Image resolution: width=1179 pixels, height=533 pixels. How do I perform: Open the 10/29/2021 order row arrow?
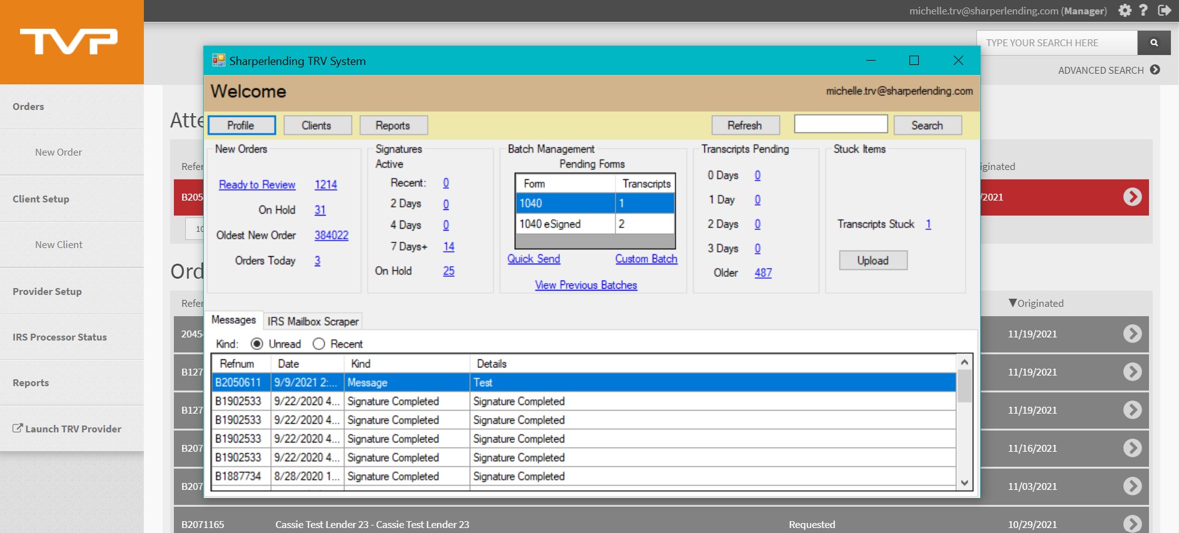click(1132, 524)
